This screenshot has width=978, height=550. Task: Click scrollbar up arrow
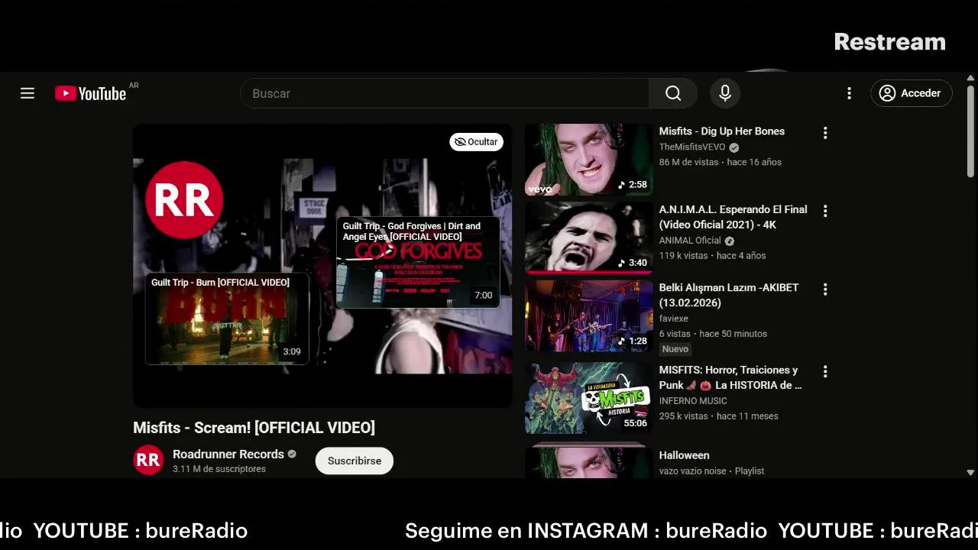pos(971,78)
